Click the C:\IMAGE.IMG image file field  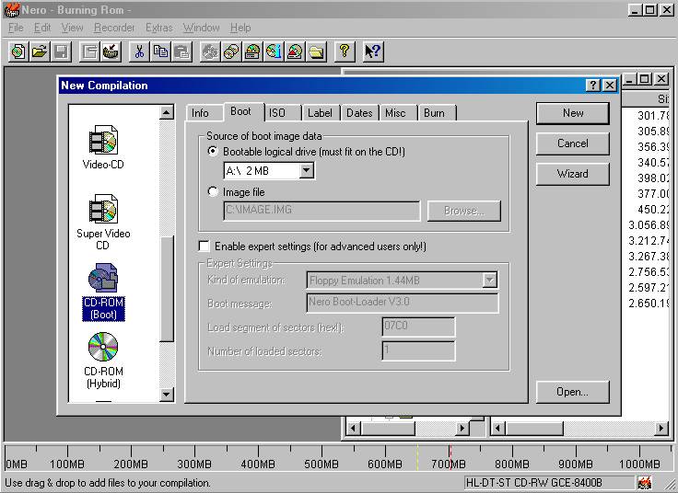(321, 211)
